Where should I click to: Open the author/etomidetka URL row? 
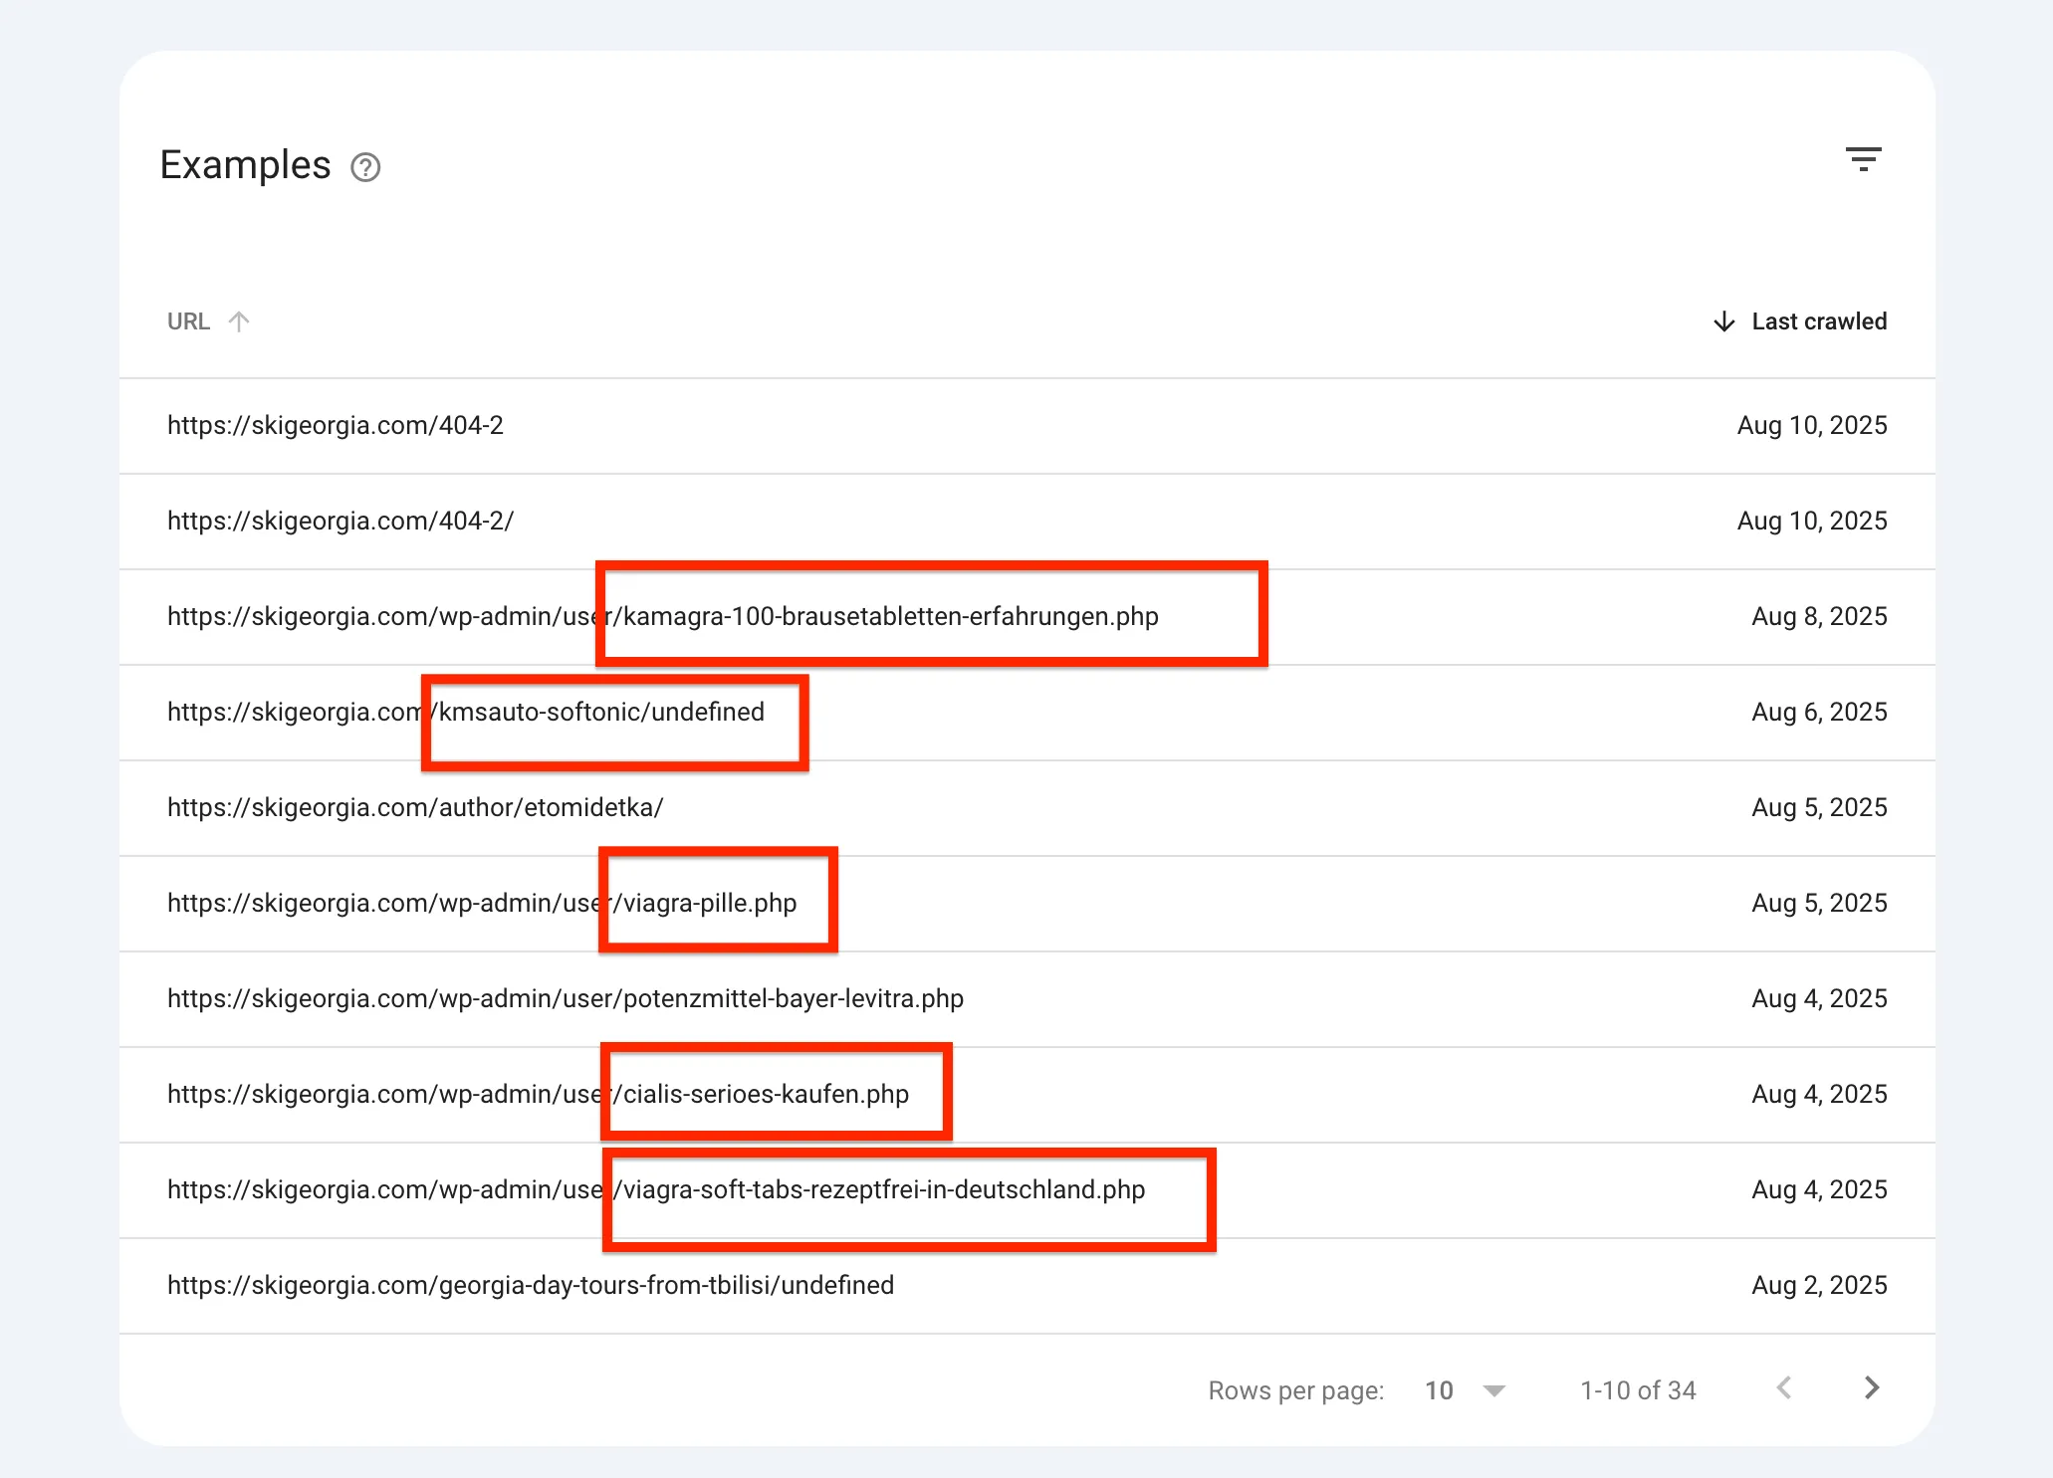pos(415,807)
